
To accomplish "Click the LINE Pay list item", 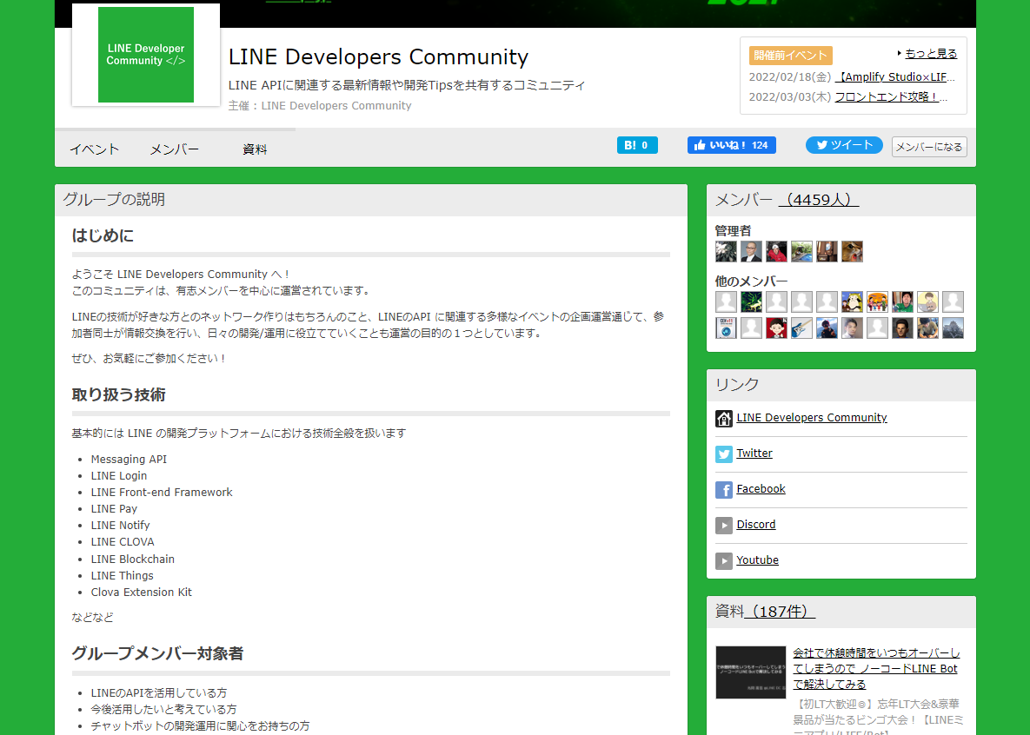I will pyautogui.click(x=114, y=509).
